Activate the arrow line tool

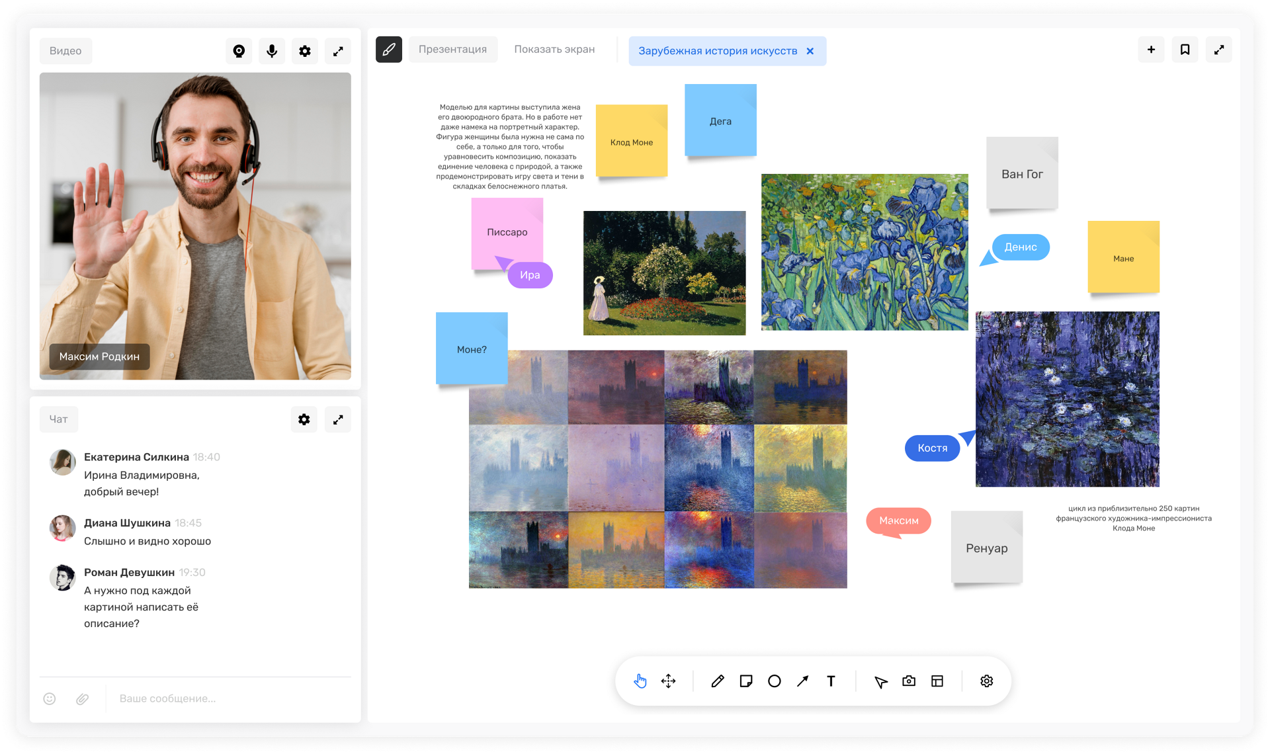point(803,681)
